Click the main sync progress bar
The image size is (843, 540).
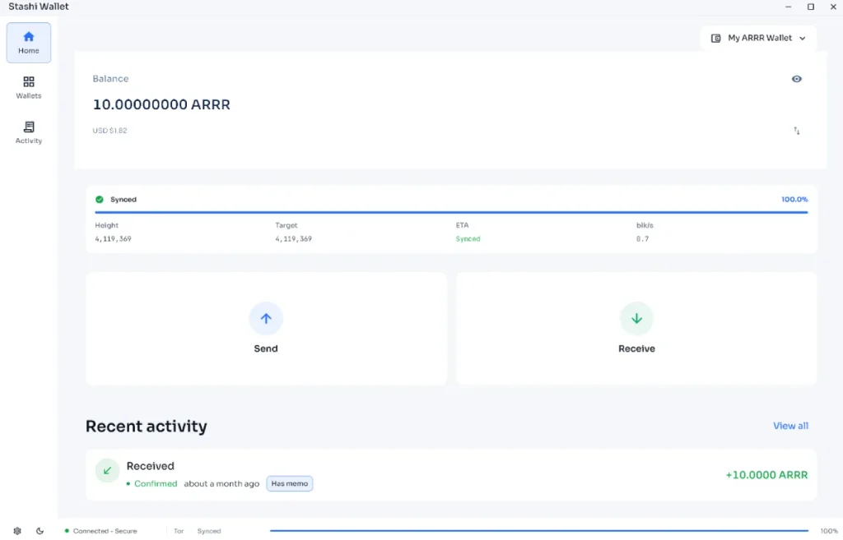451,212
